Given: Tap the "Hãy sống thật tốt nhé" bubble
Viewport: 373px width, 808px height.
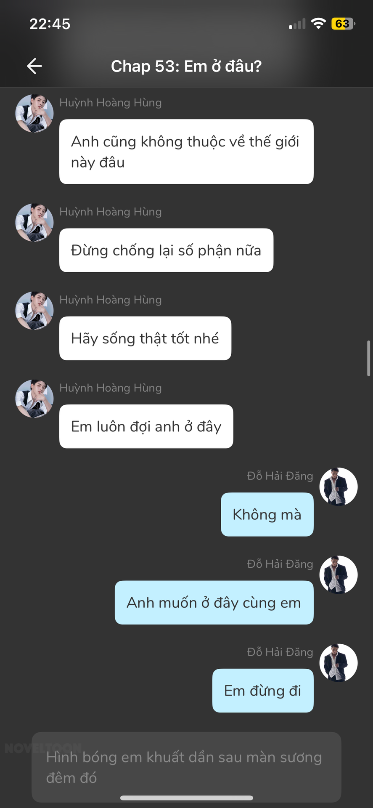Looking at the screenshot, I should pos(145,338).
